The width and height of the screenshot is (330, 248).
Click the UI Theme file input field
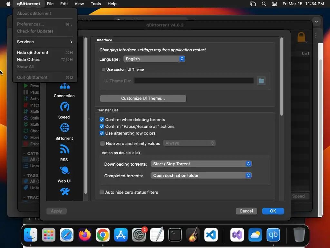194,81
